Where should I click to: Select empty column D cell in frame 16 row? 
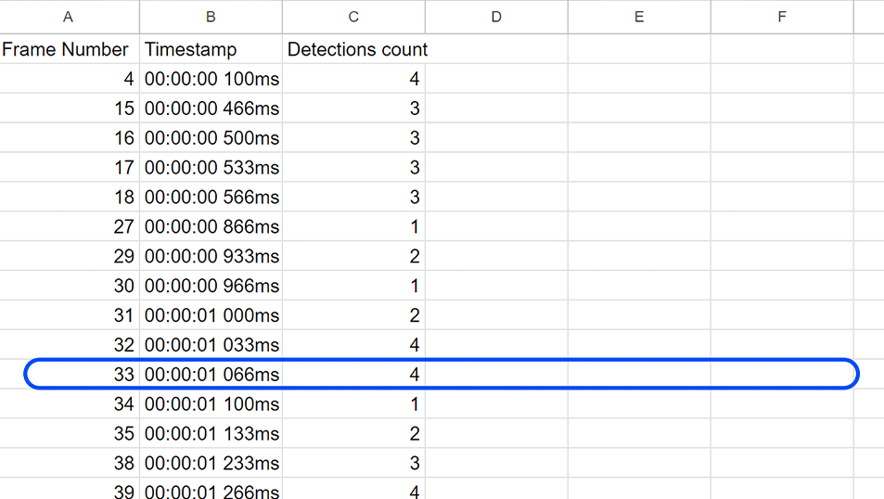496,138
